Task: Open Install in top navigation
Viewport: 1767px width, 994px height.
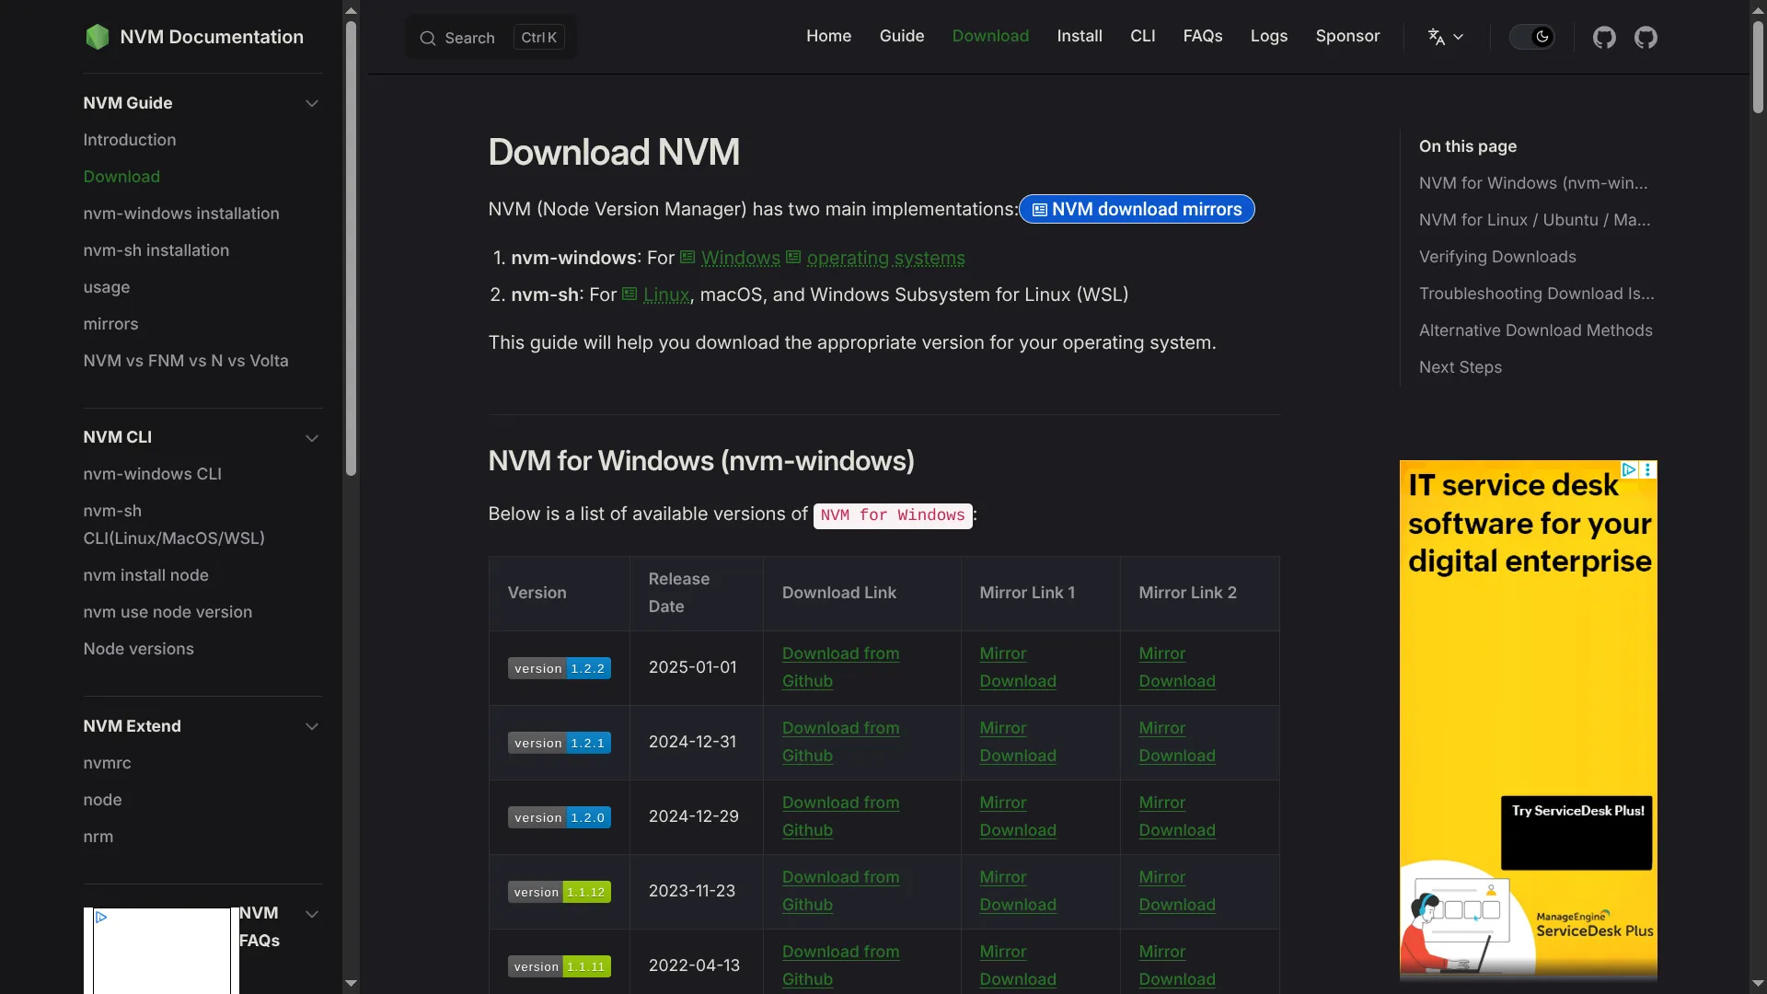Action: point(1079,36)
